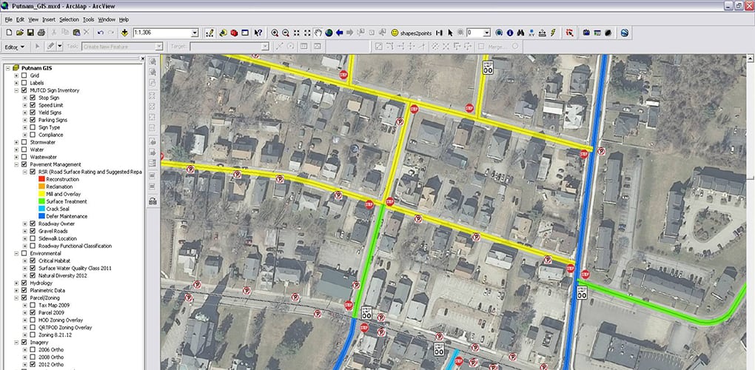
Task: Click the Find binoculars icon
Action: [520, 33]
